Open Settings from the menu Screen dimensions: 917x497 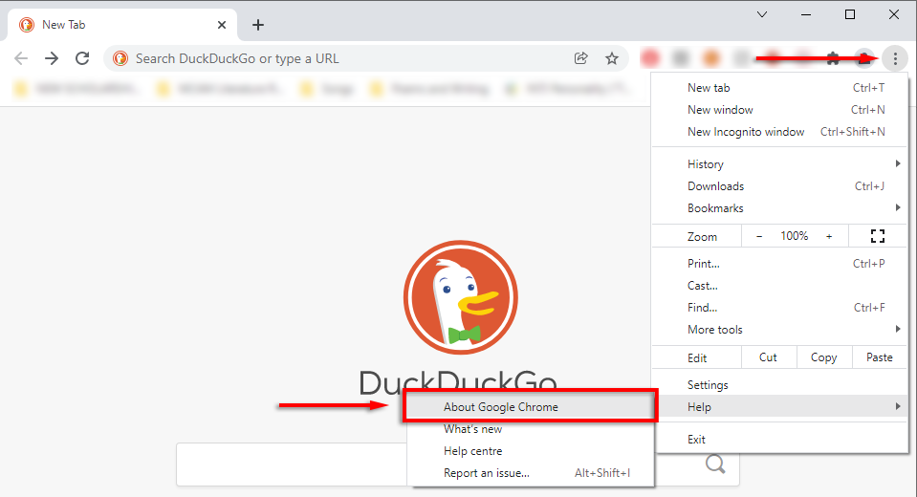[x=779, y=385]
